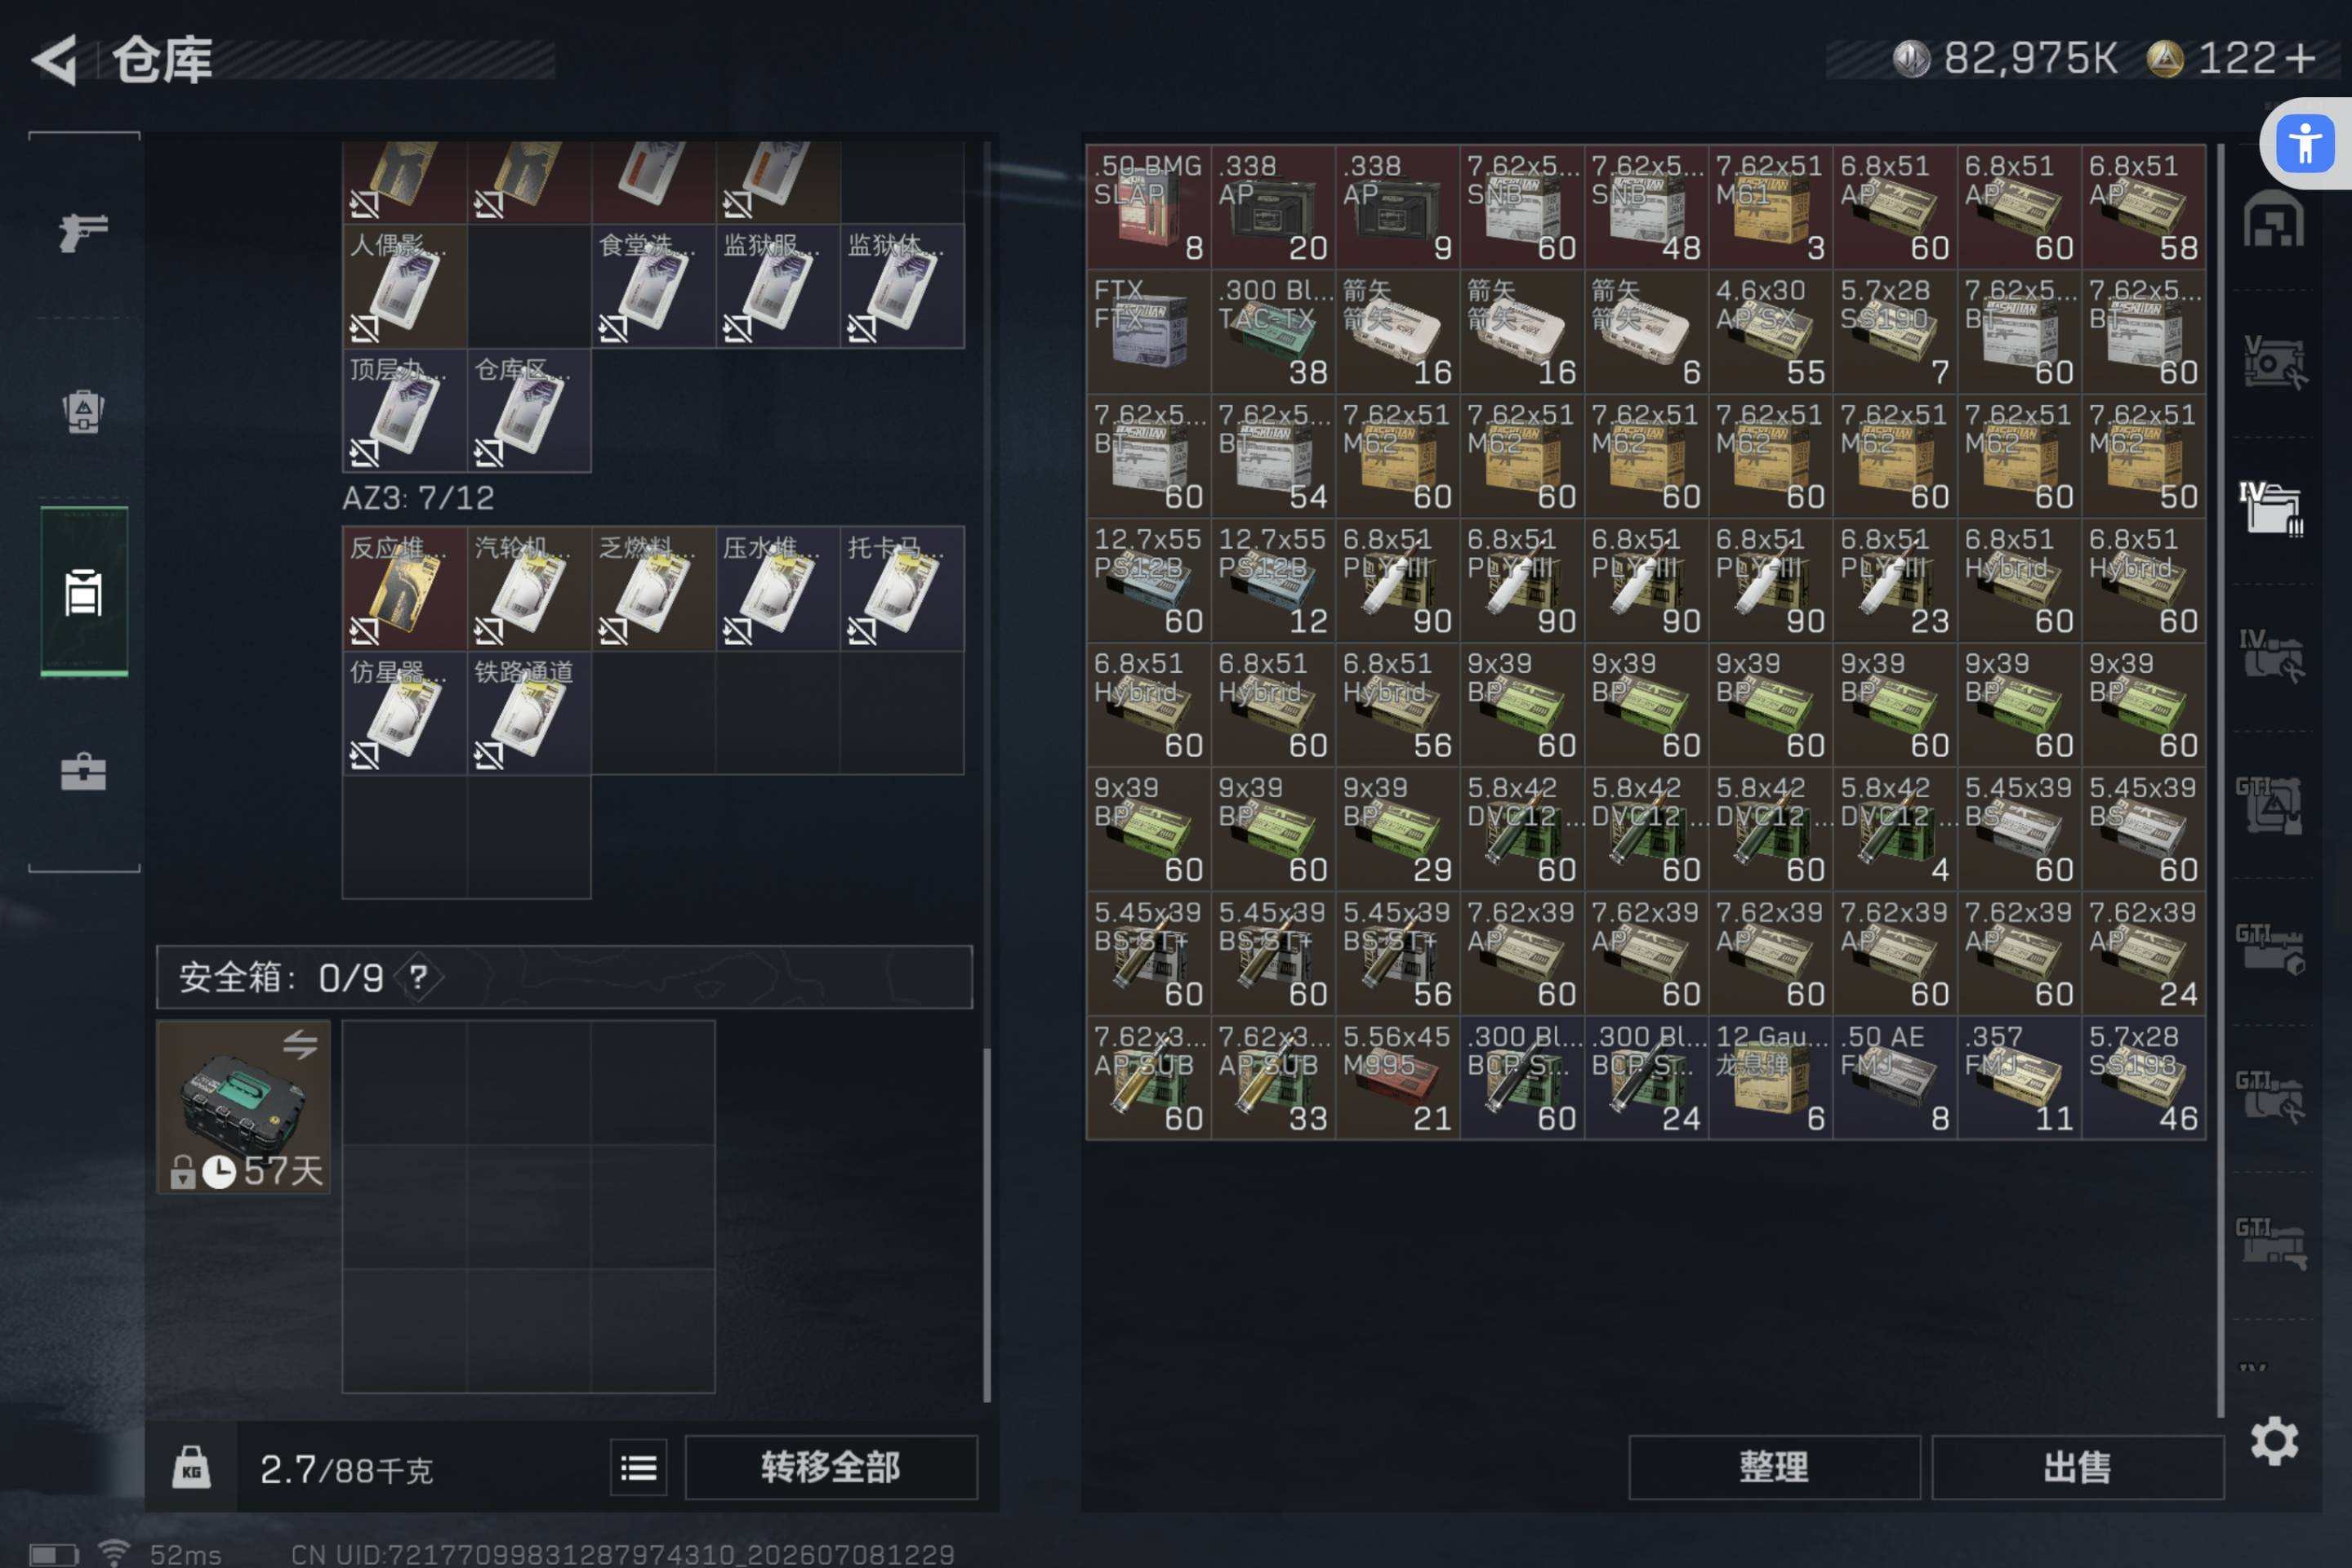Click the accessibility figure button

[x=2305, y=143]
